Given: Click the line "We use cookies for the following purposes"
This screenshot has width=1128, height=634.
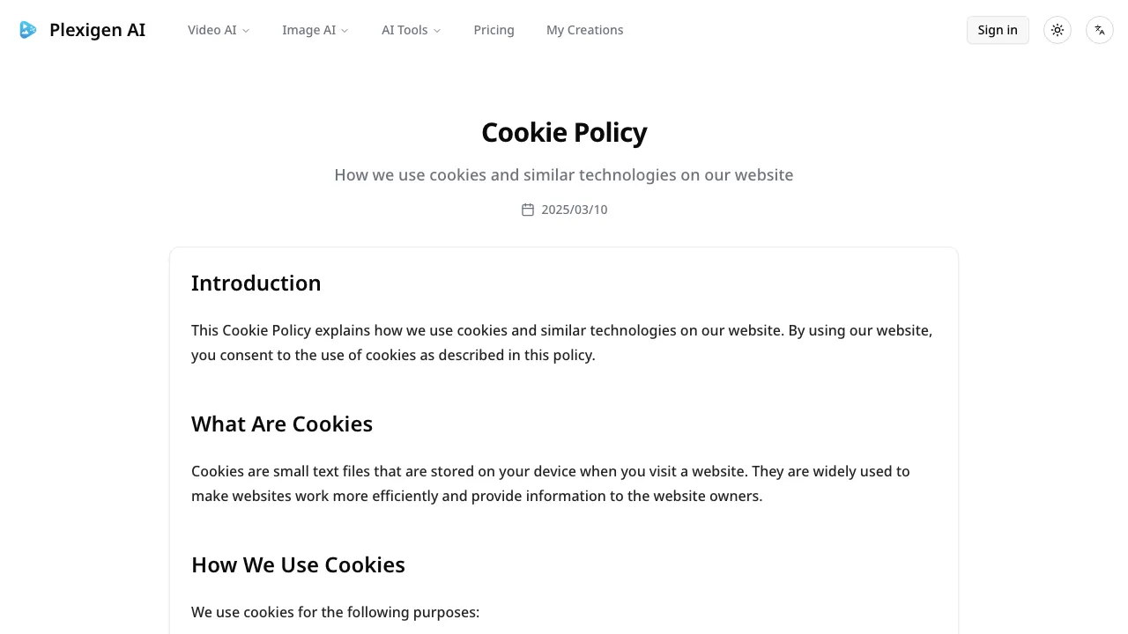Looking at the screenshot, I should (x=335, y=612).
